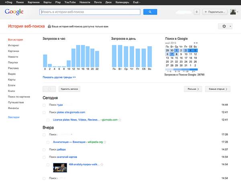The image size is (241, 182).
Task: Toggle the select-all checkbox button
Action: (49, 89)
